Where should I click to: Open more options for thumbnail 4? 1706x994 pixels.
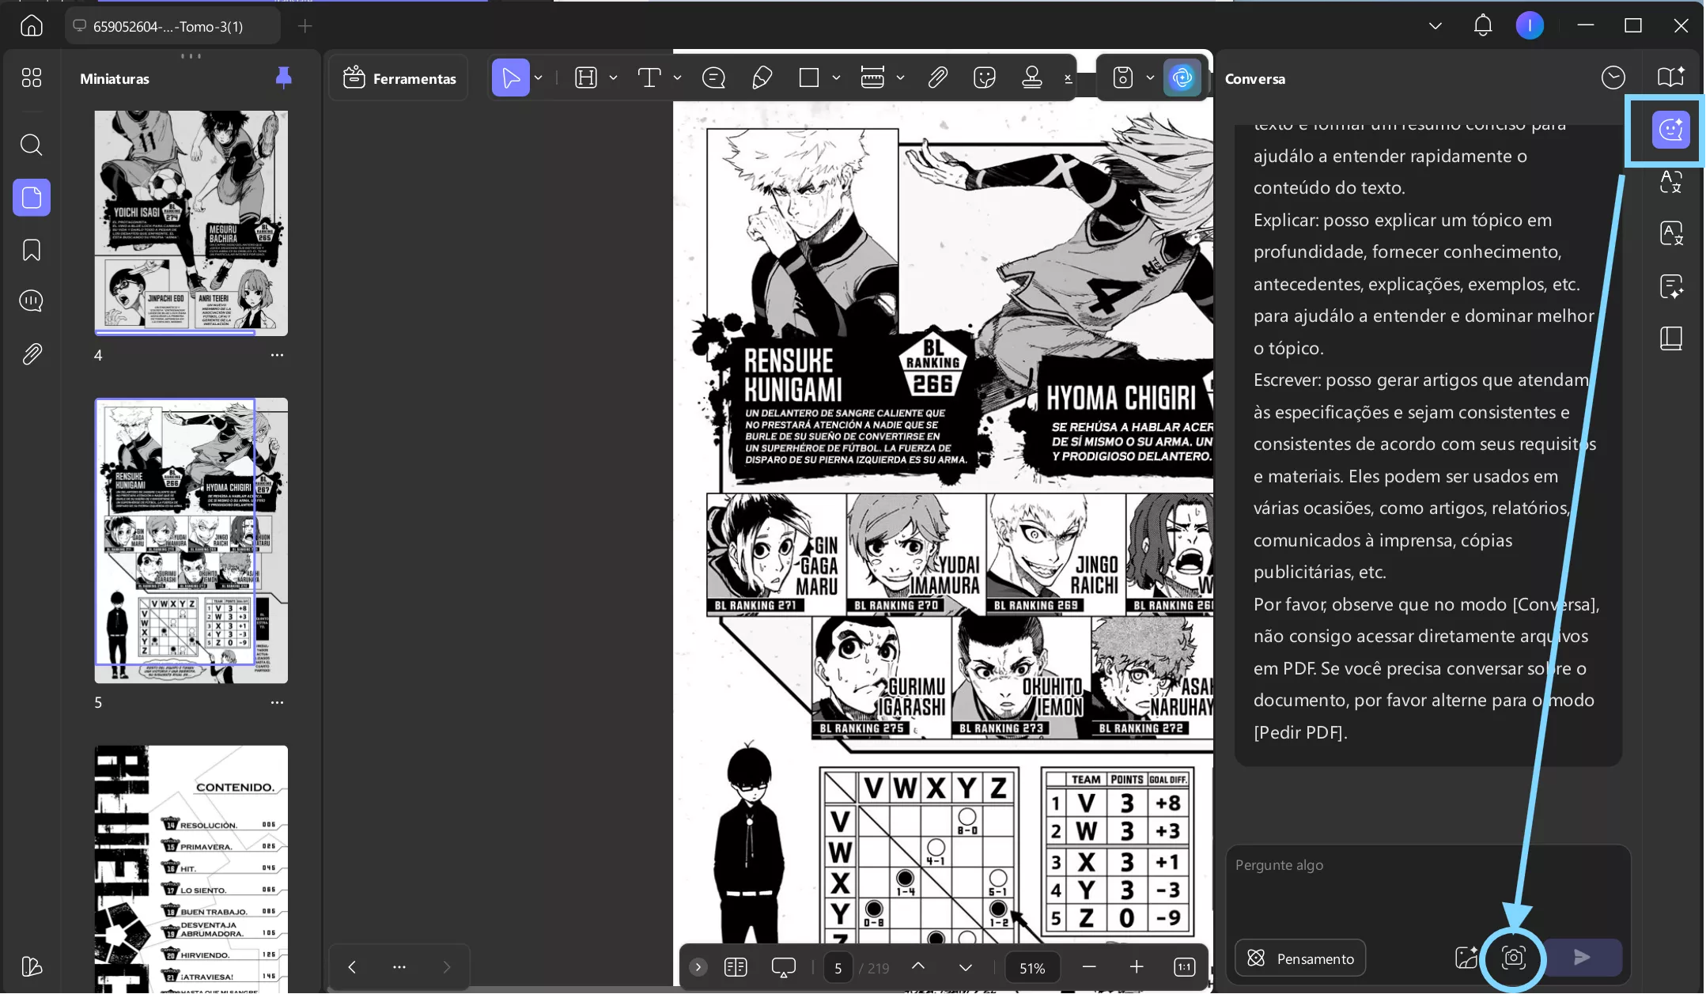pos(277,355)
